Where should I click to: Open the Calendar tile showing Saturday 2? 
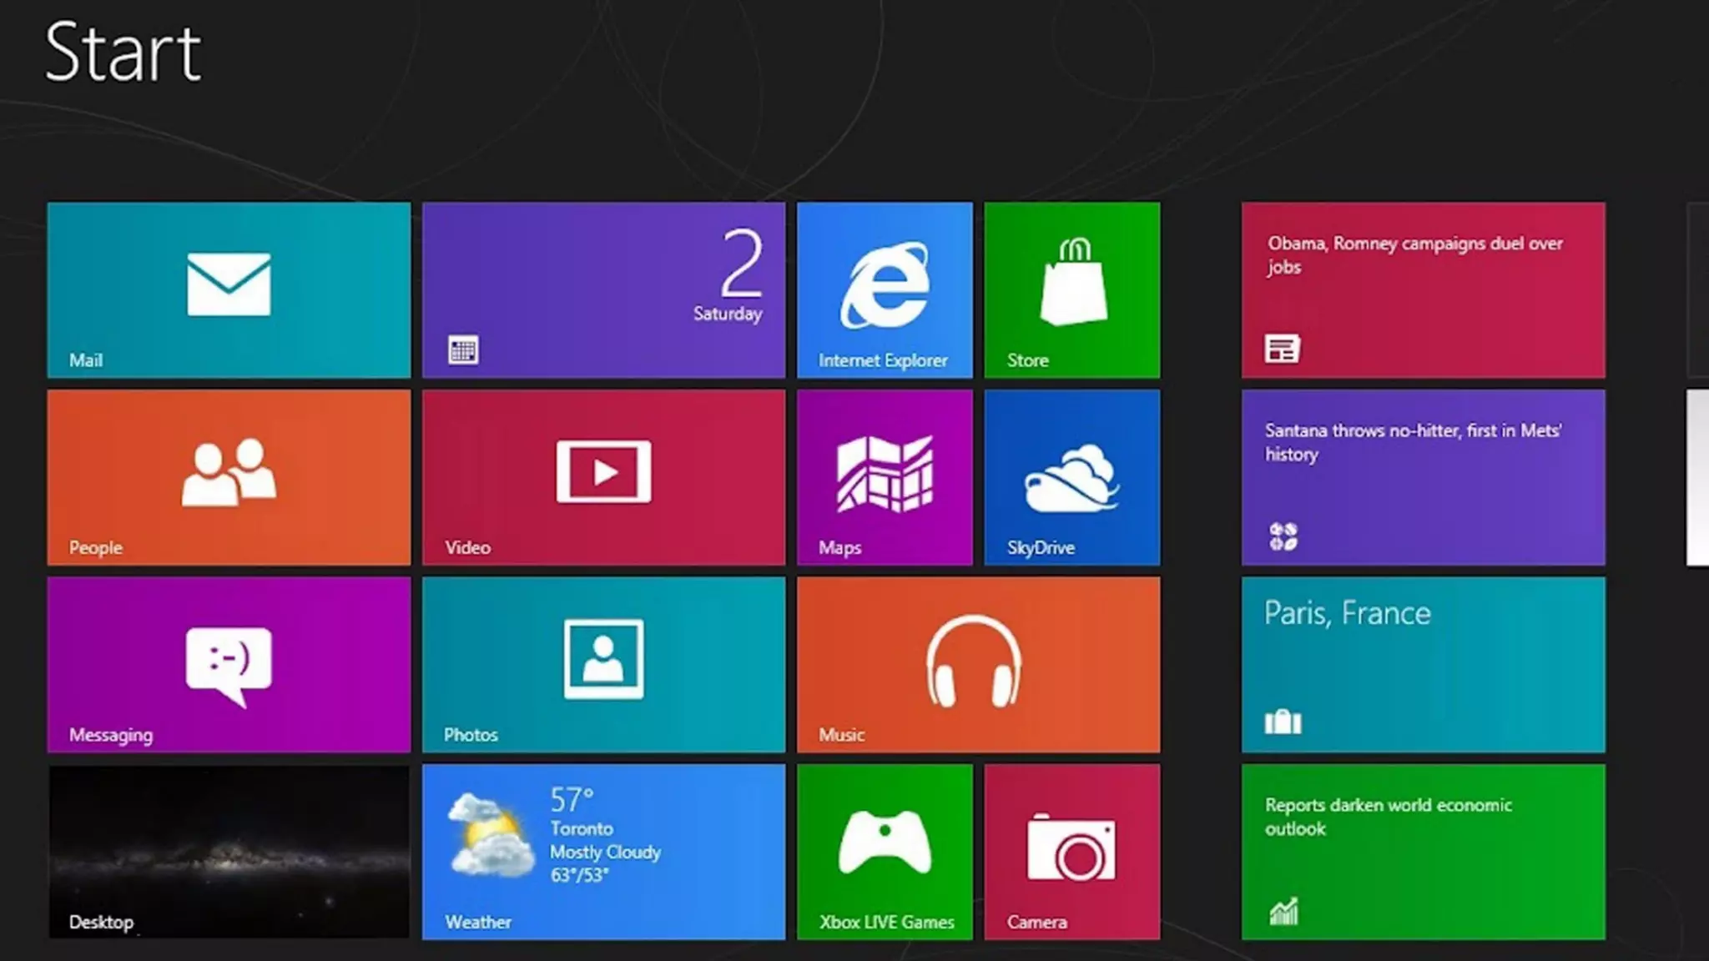(x=603, y=289)
